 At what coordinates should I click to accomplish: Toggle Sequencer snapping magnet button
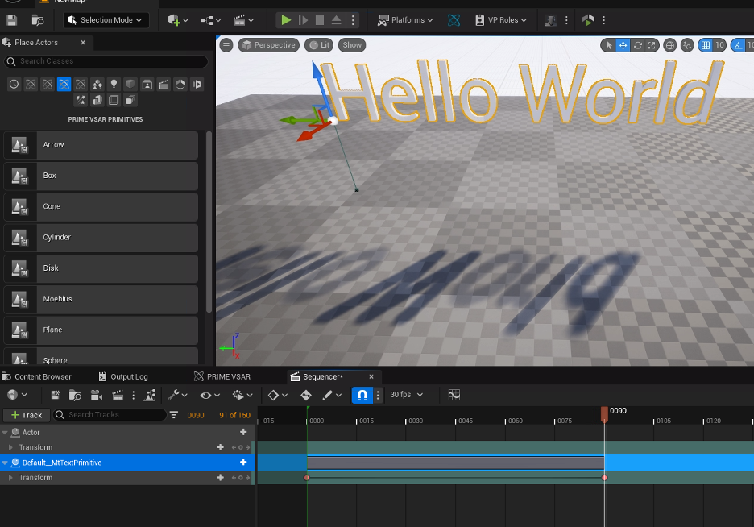(x=362, y=395)
